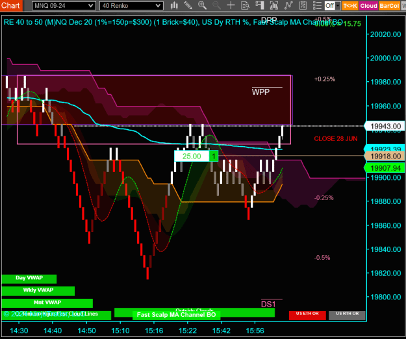Click the CLOSE 28 JUN red label
406x339 pixels.
(x=336, y=139)
